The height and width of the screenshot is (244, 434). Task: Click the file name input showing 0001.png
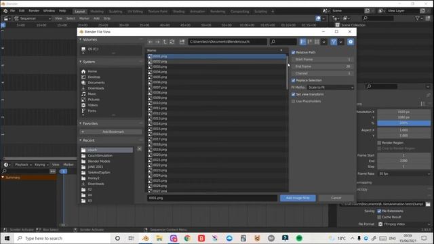212,198
